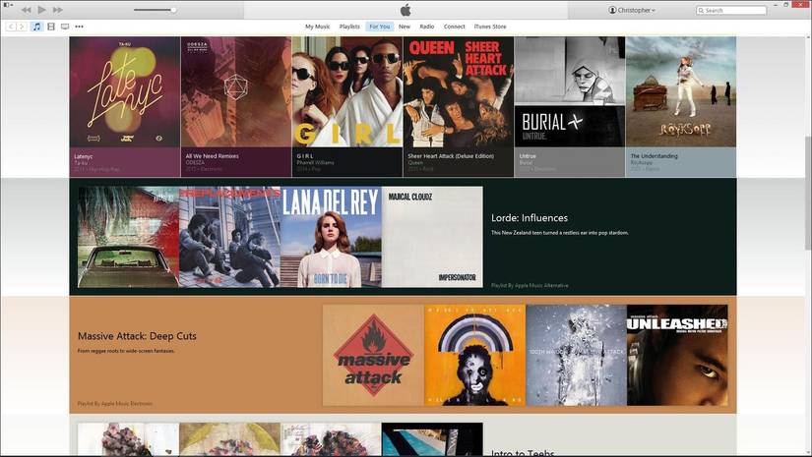Click the 'Latenyc' album title text
This screenshot has width=812, height=457.
[84, 156]
